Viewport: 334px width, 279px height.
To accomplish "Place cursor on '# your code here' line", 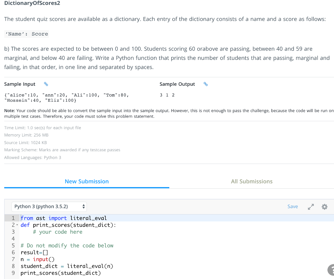I will (57, 232).
